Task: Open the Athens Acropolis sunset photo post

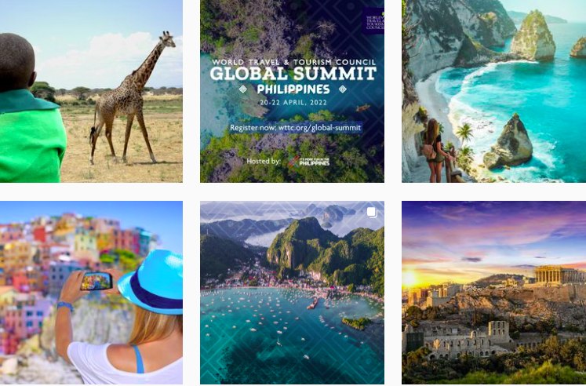Action: (x=493, y=293)
